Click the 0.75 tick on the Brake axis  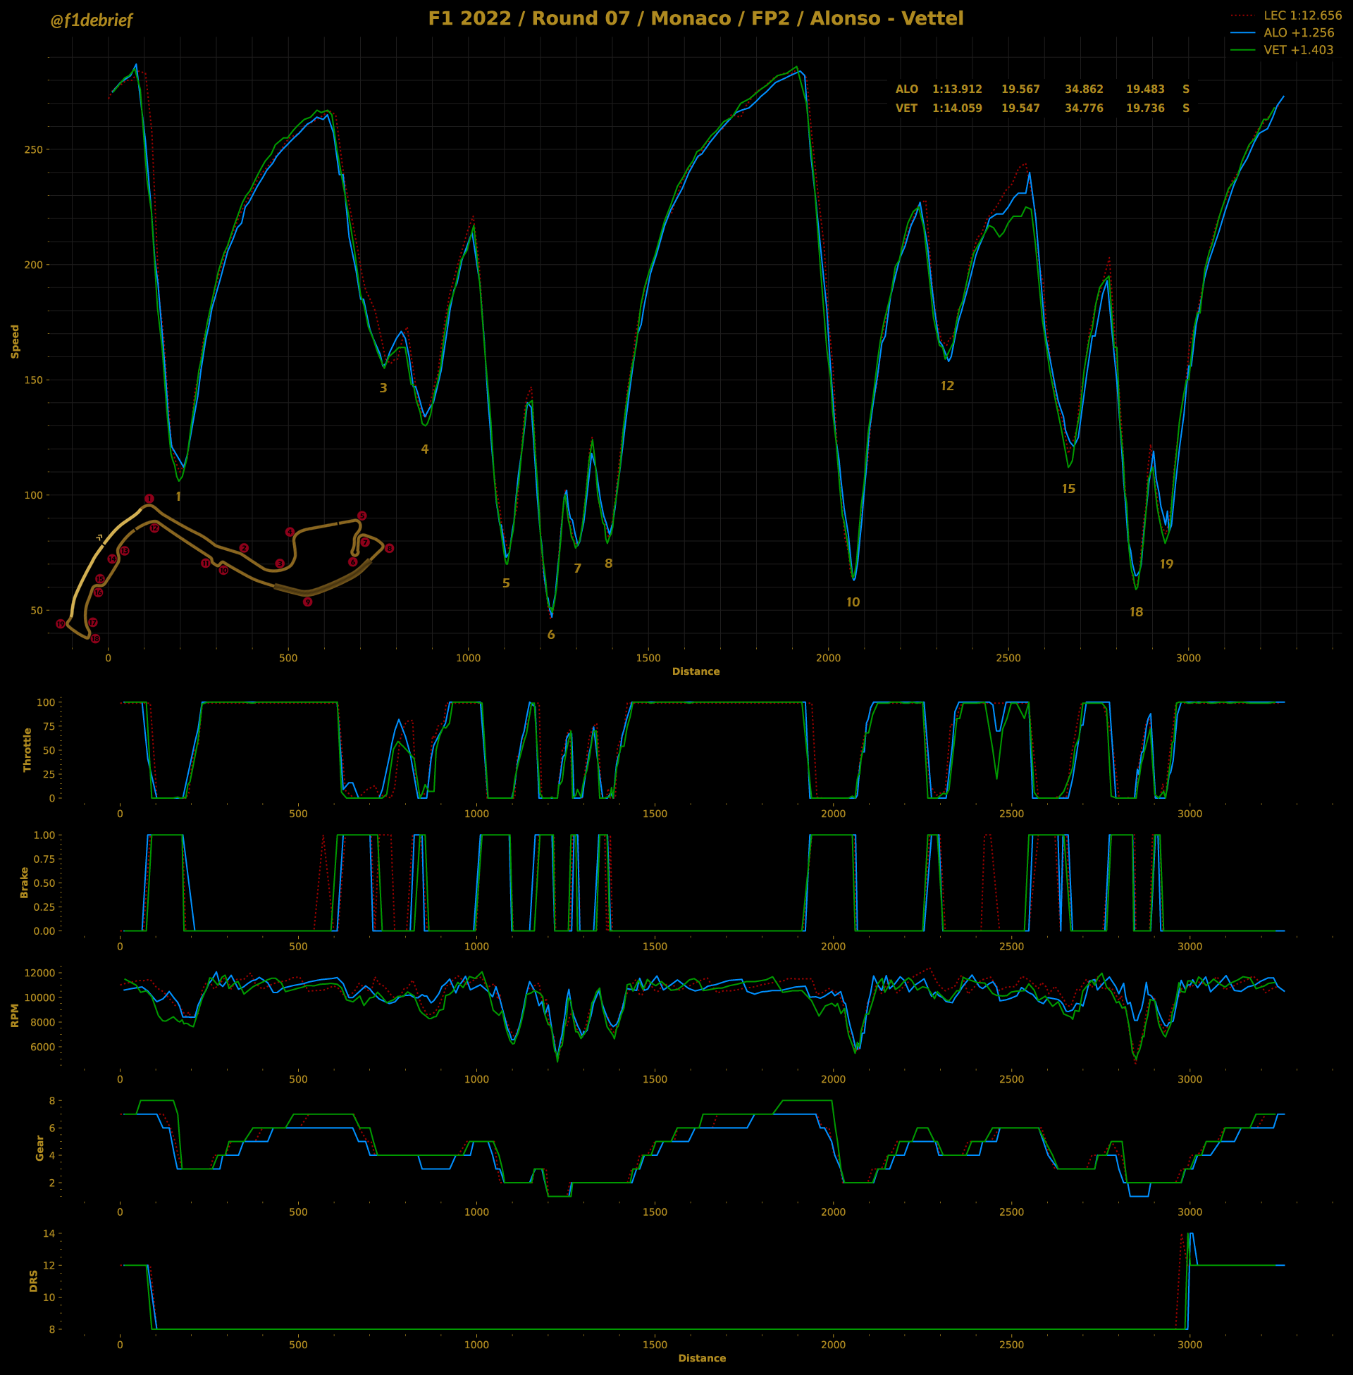(44, 859)
